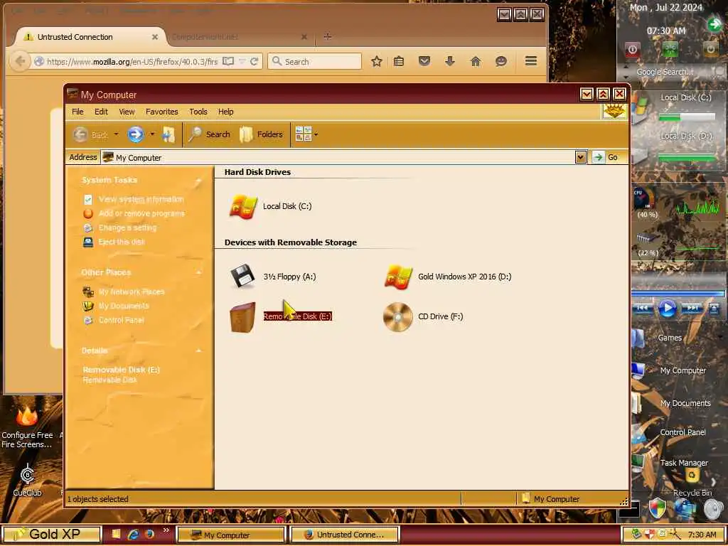728x546 pixels.
Task: Open the Edit menu
Action: 101,112
